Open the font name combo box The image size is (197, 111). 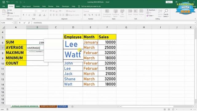coord(29,11)
